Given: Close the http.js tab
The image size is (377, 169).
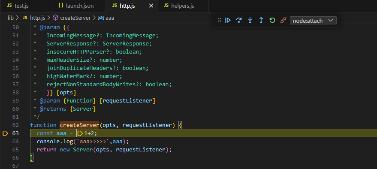Looking at the screenshot, I should (x=151, y=6).
